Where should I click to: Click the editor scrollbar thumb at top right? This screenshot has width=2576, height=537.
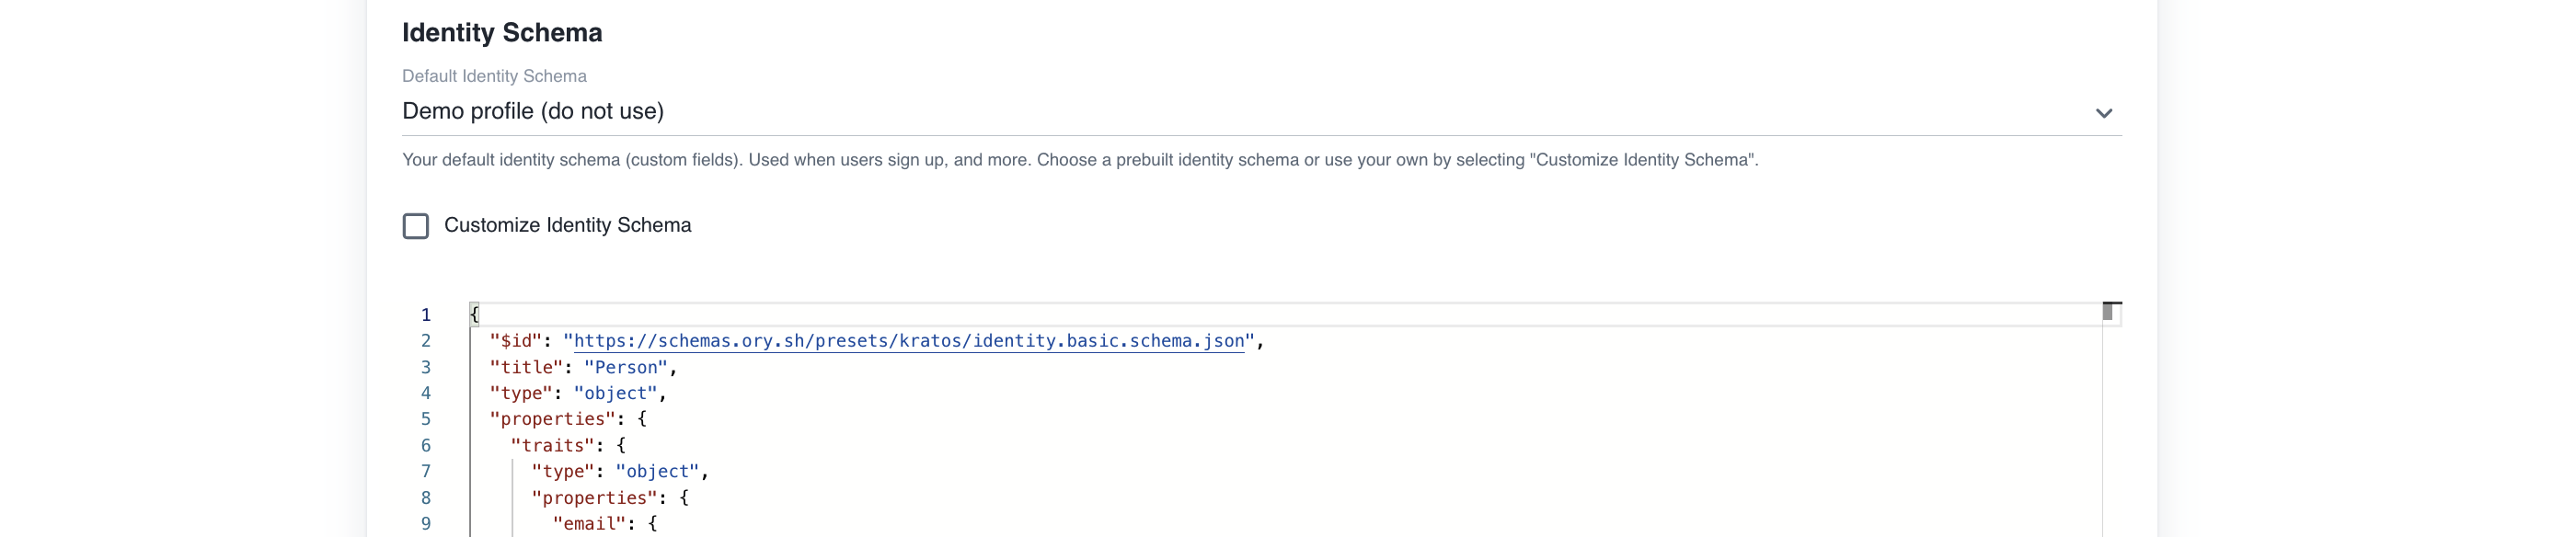pyautogui.click(x=2108, y=312)
